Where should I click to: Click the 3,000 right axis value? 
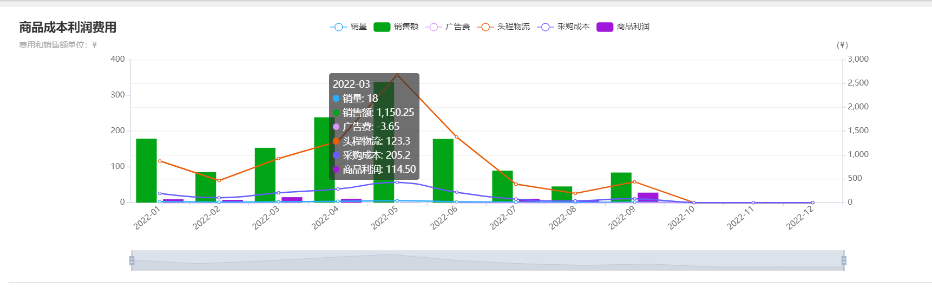858,59
